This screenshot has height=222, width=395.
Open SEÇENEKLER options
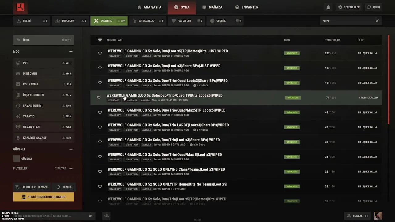(349, 7)
